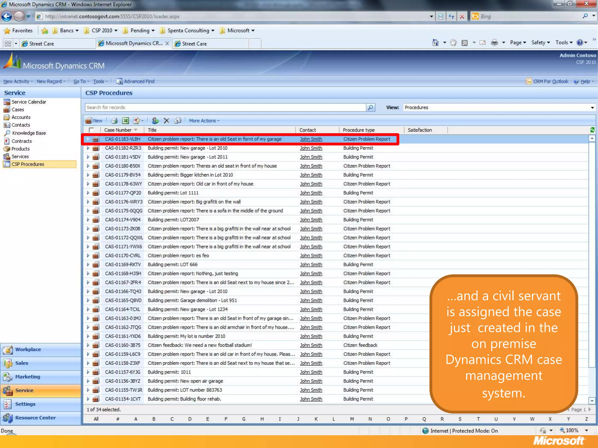Click the browser Home icon
The image size is (598, 448).
(435, 43)
